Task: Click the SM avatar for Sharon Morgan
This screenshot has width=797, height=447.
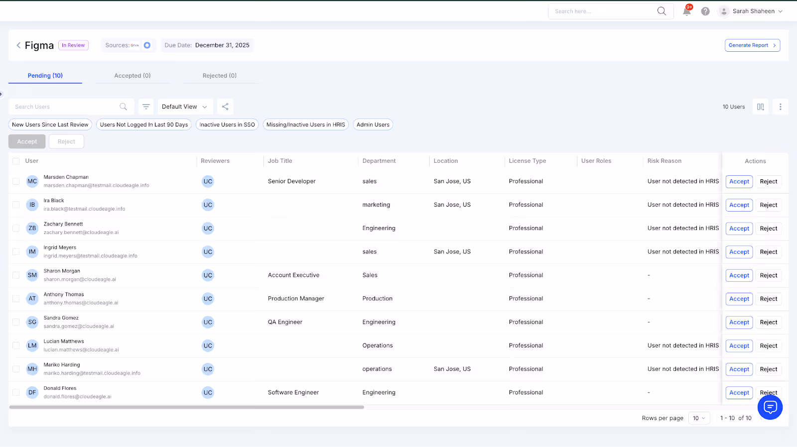Action: click(32, 275)
